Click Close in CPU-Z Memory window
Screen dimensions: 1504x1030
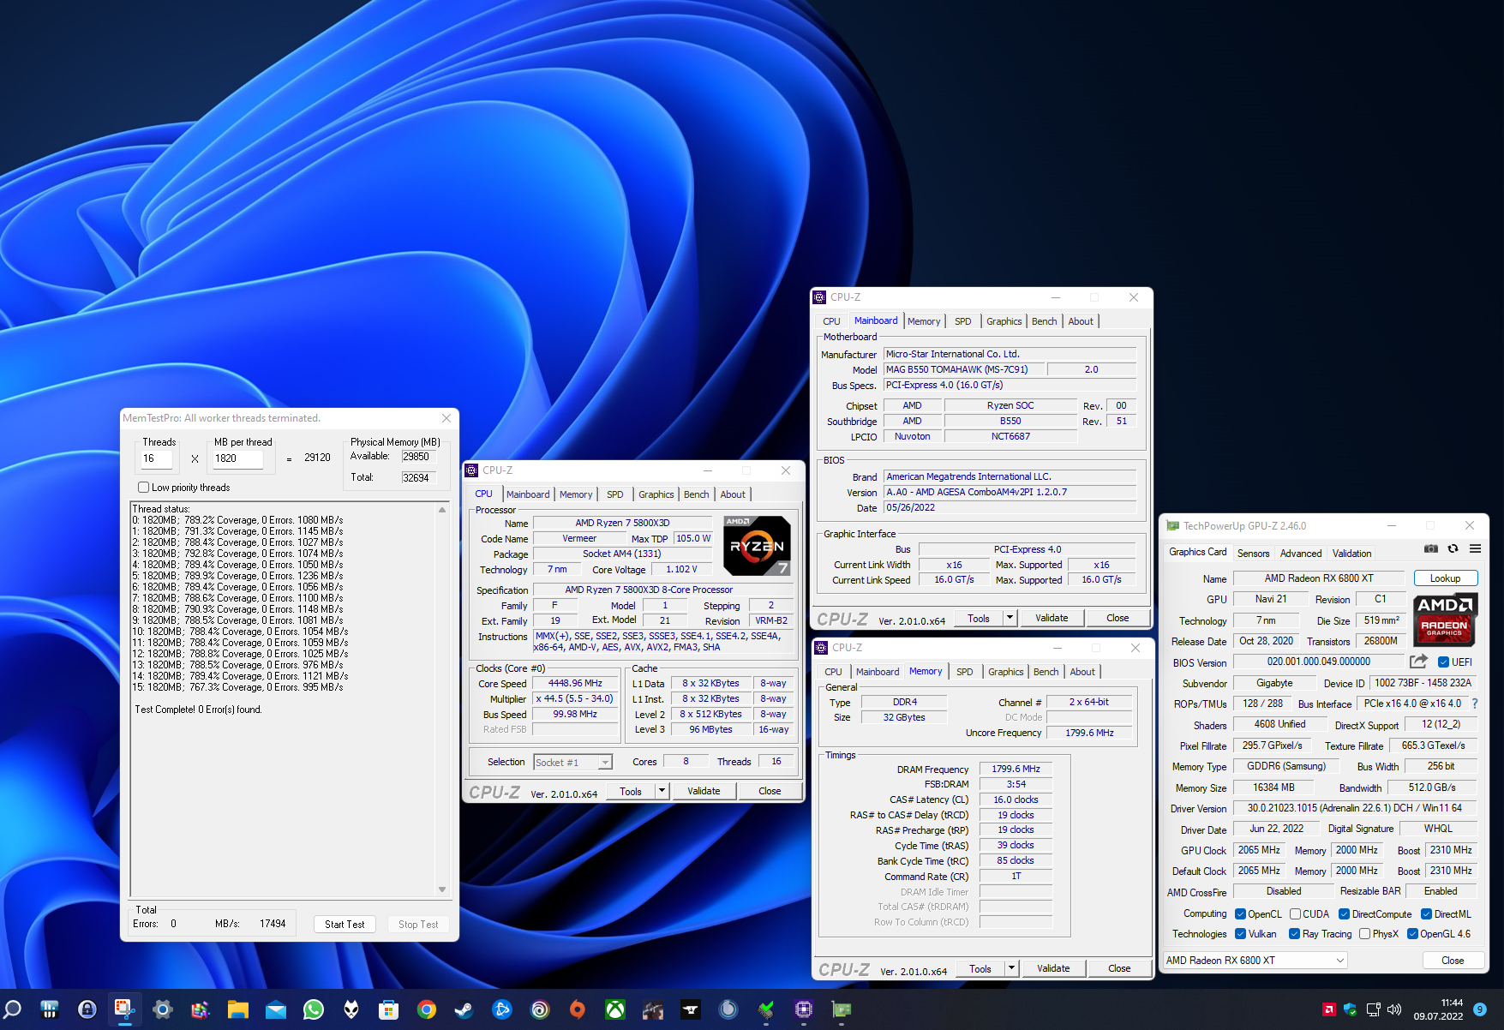[x=1119, y=968]
